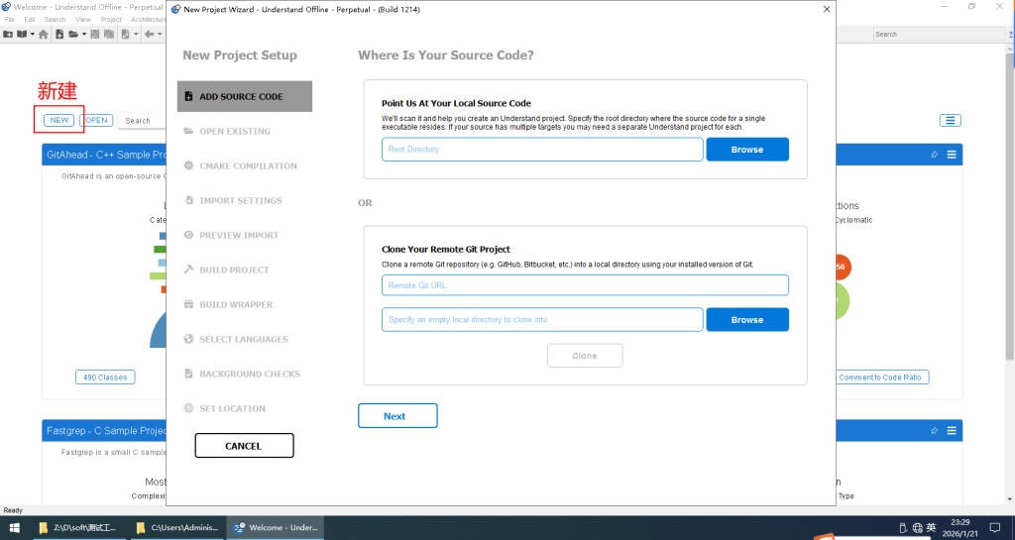Open the File menu

10,20
